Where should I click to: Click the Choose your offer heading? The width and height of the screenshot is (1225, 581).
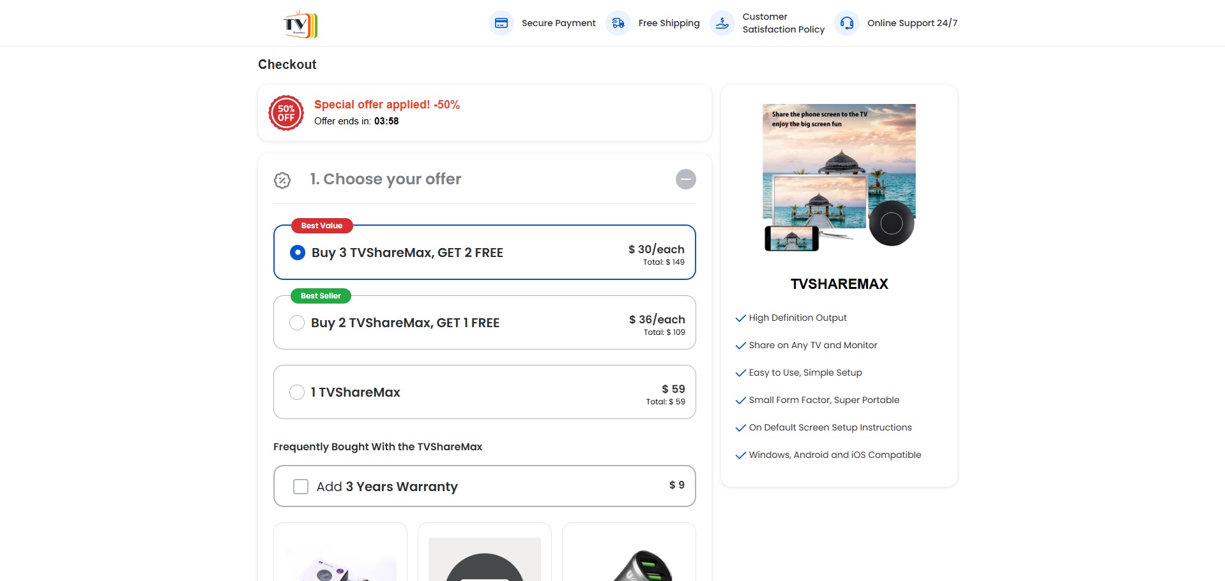pyautogui.click(x=385, y=179)
